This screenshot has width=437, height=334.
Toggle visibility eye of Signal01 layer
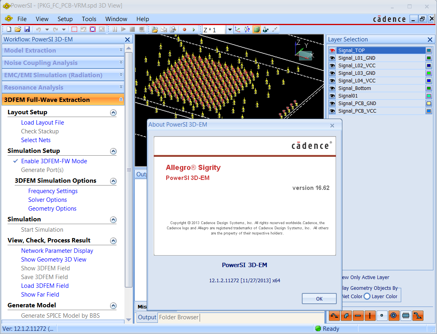click(332, 96)
